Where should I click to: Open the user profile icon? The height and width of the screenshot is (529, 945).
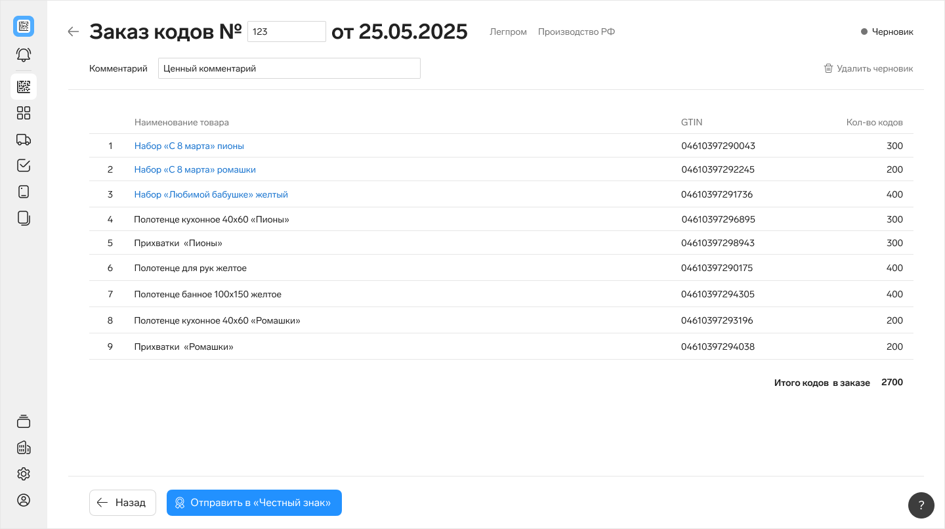click(24, 500)
